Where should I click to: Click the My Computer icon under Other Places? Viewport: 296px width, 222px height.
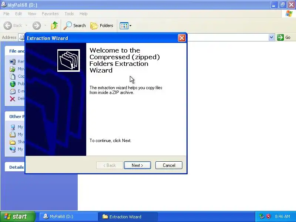13,127
